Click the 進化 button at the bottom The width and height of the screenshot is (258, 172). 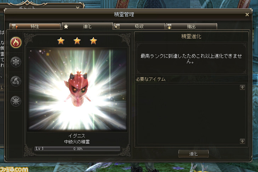click(x=194, y=154)
